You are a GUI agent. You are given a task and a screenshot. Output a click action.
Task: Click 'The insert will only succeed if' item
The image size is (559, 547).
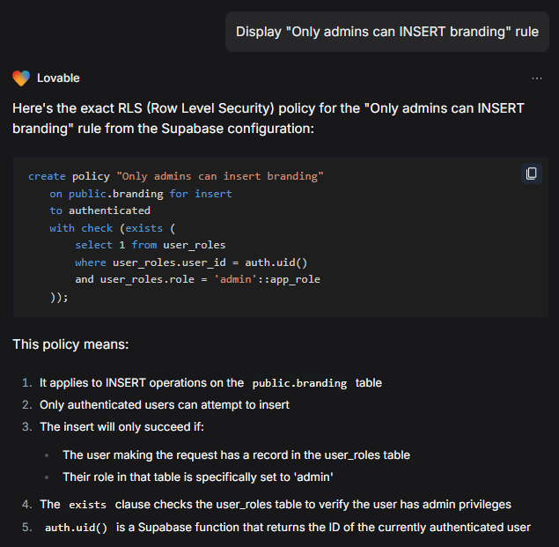click(121, 427)
